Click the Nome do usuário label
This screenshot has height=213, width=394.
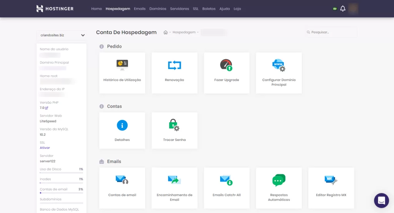click(54, 49)
